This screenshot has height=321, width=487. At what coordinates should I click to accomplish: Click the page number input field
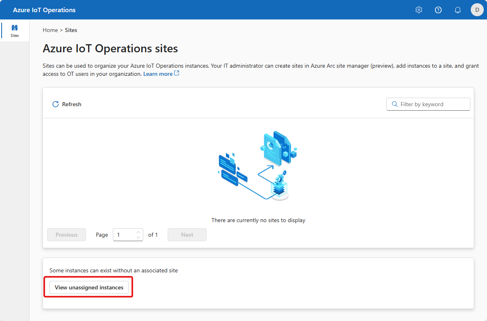click(128, 235)
